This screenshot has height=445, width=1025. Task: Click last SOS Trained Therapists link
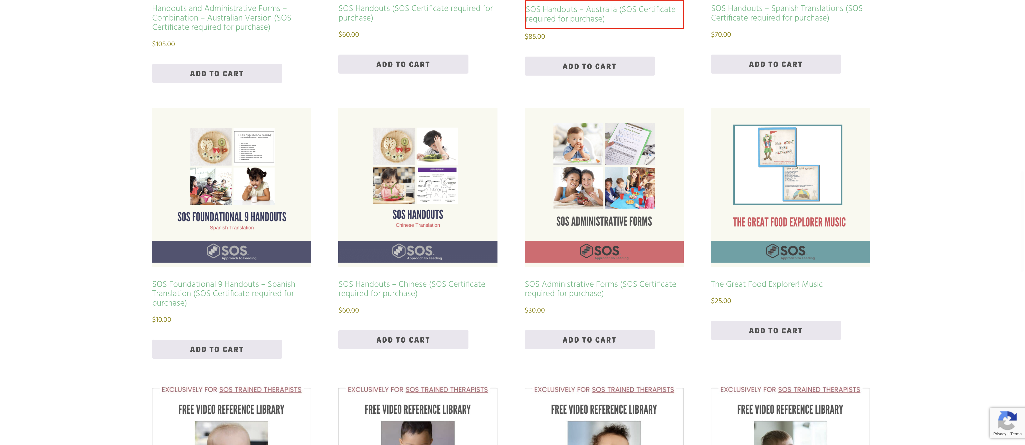pyautogui.click(x=819, y=389)
